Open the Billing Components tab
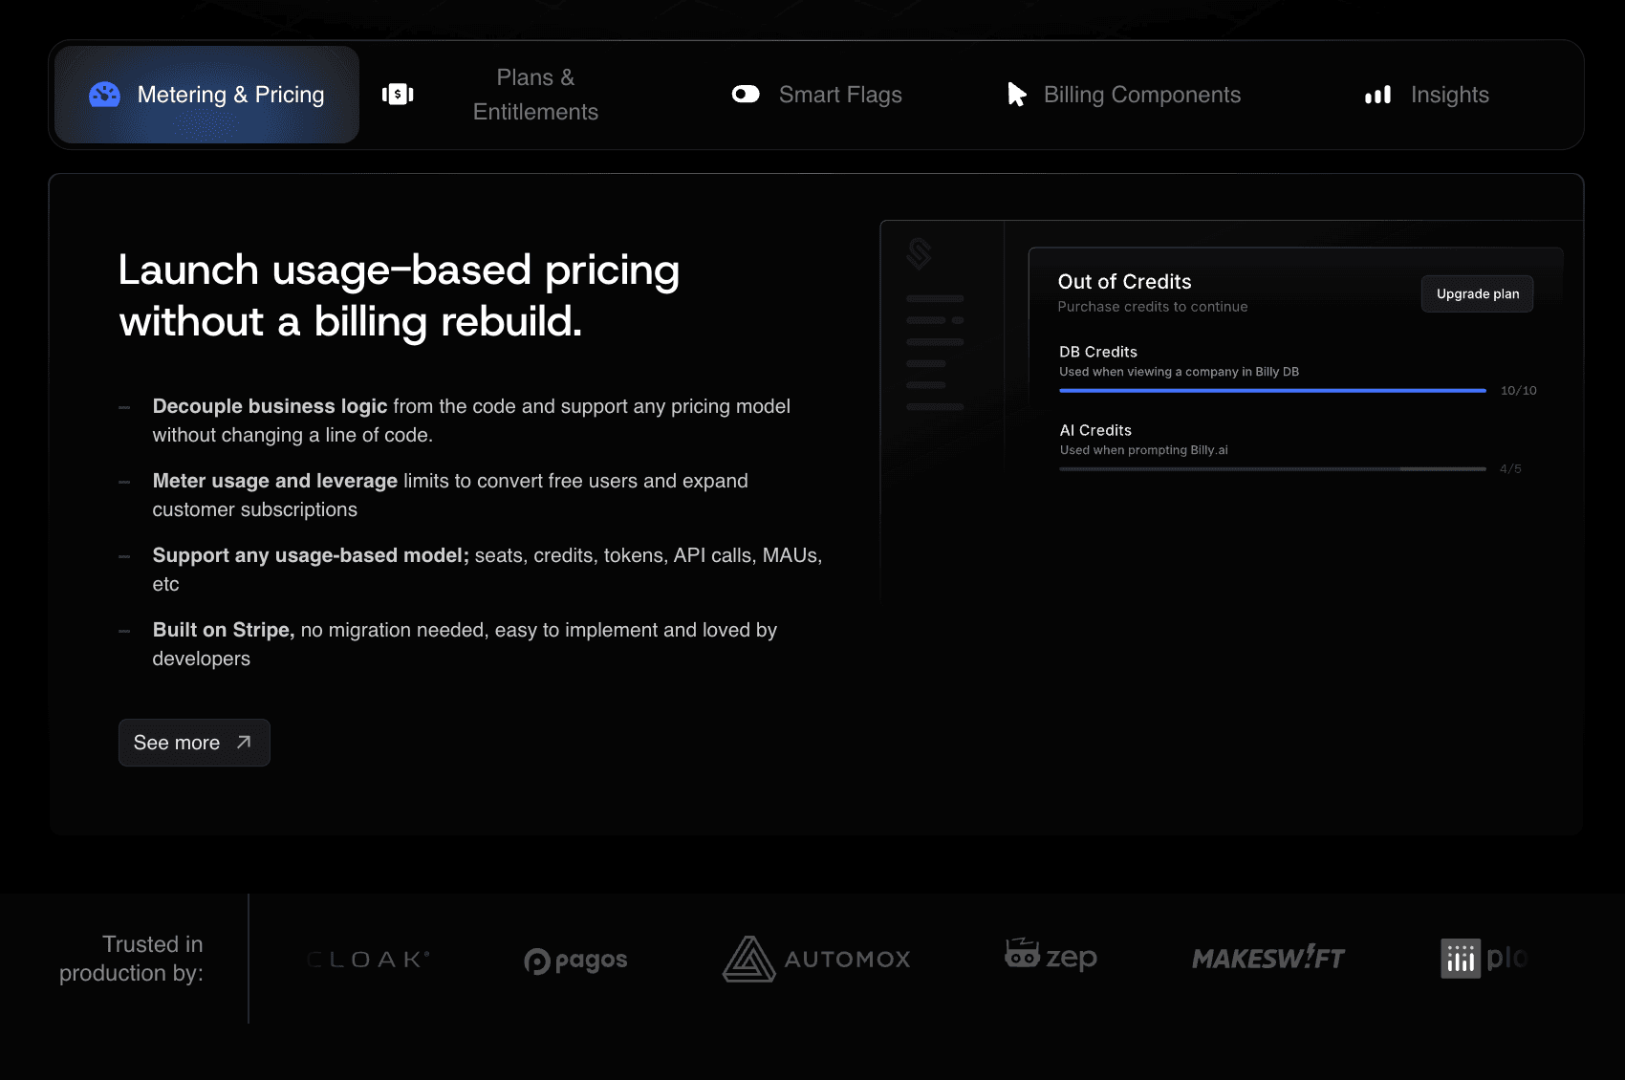This screenshot has width=1625, height=1080. 1141,95
